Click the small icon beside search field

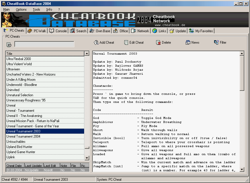coord(9,45)
